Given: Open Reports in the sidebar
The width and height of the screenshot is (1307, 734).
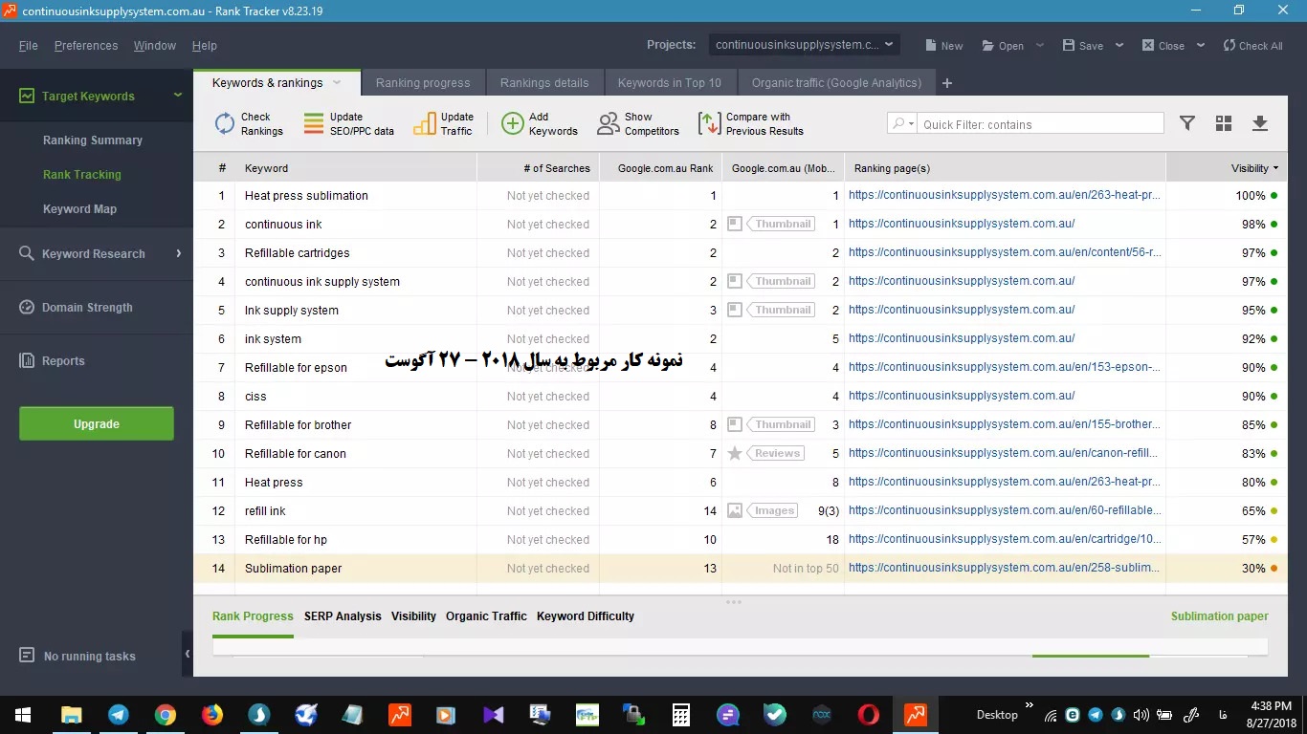Looking at the screenshot, I should [x=63, y=361].
